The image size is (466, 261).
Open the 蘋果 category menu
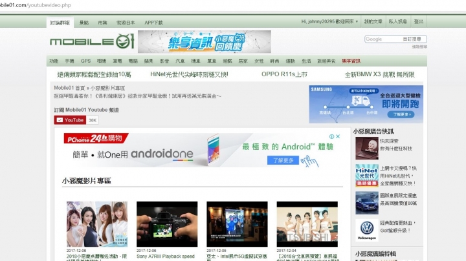point(149,61)
